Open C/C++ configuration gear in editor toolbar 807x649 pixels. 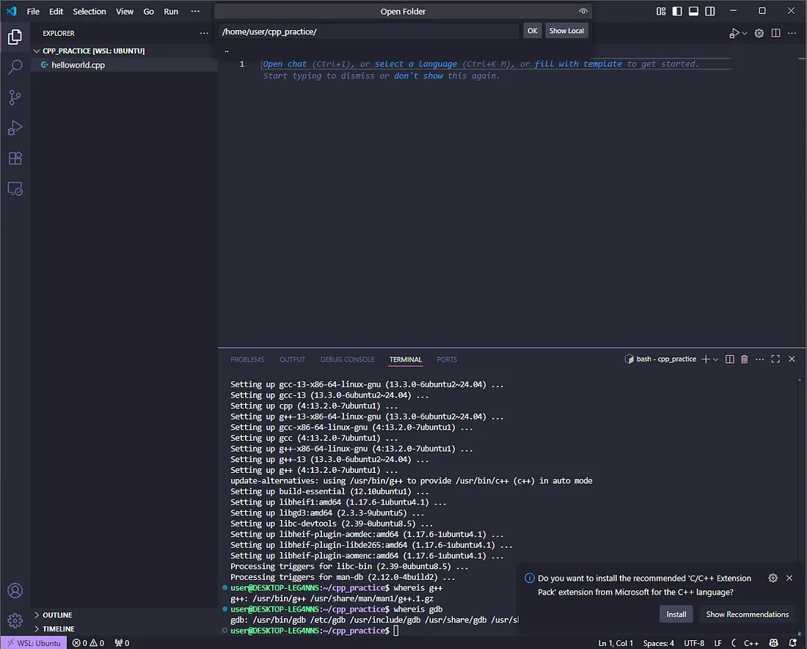coord(759,33)
